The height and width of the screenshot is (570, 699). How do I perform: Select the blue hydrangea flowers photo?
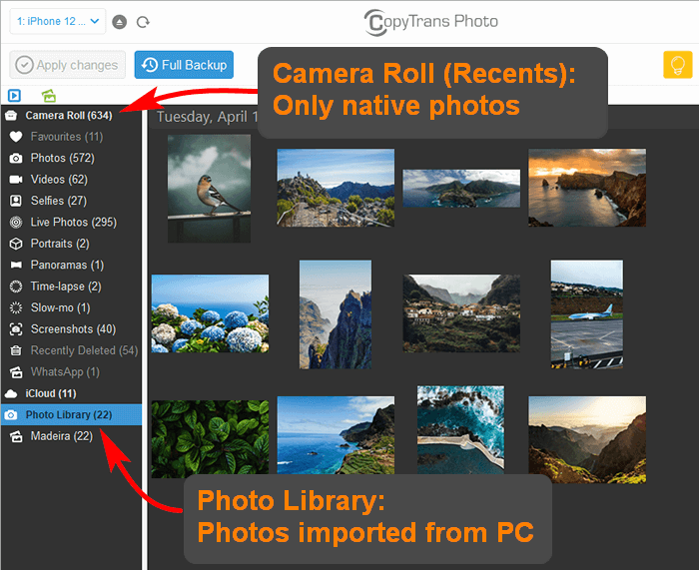[x=210, y=313]
